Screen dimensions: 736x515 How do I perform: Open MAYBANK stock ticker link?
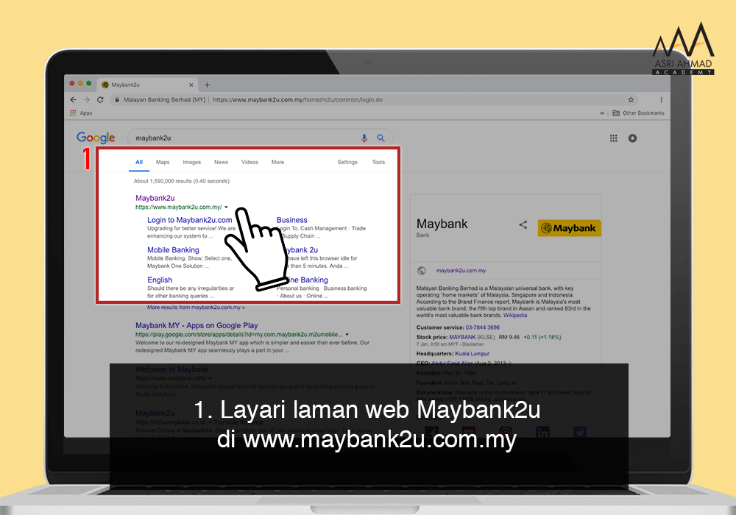click(462, 337)
